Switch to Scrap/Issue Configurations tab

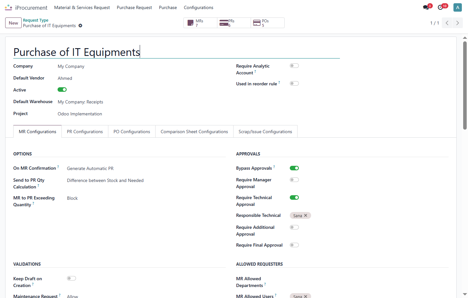pyautogui.click(x=265, y=132)
